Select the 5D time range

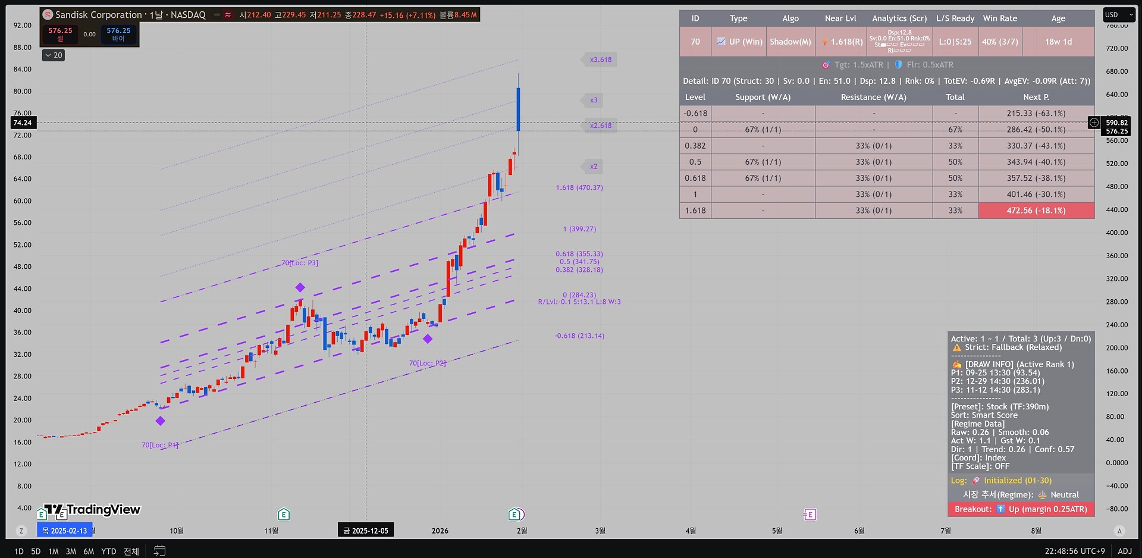pos(36,551)
